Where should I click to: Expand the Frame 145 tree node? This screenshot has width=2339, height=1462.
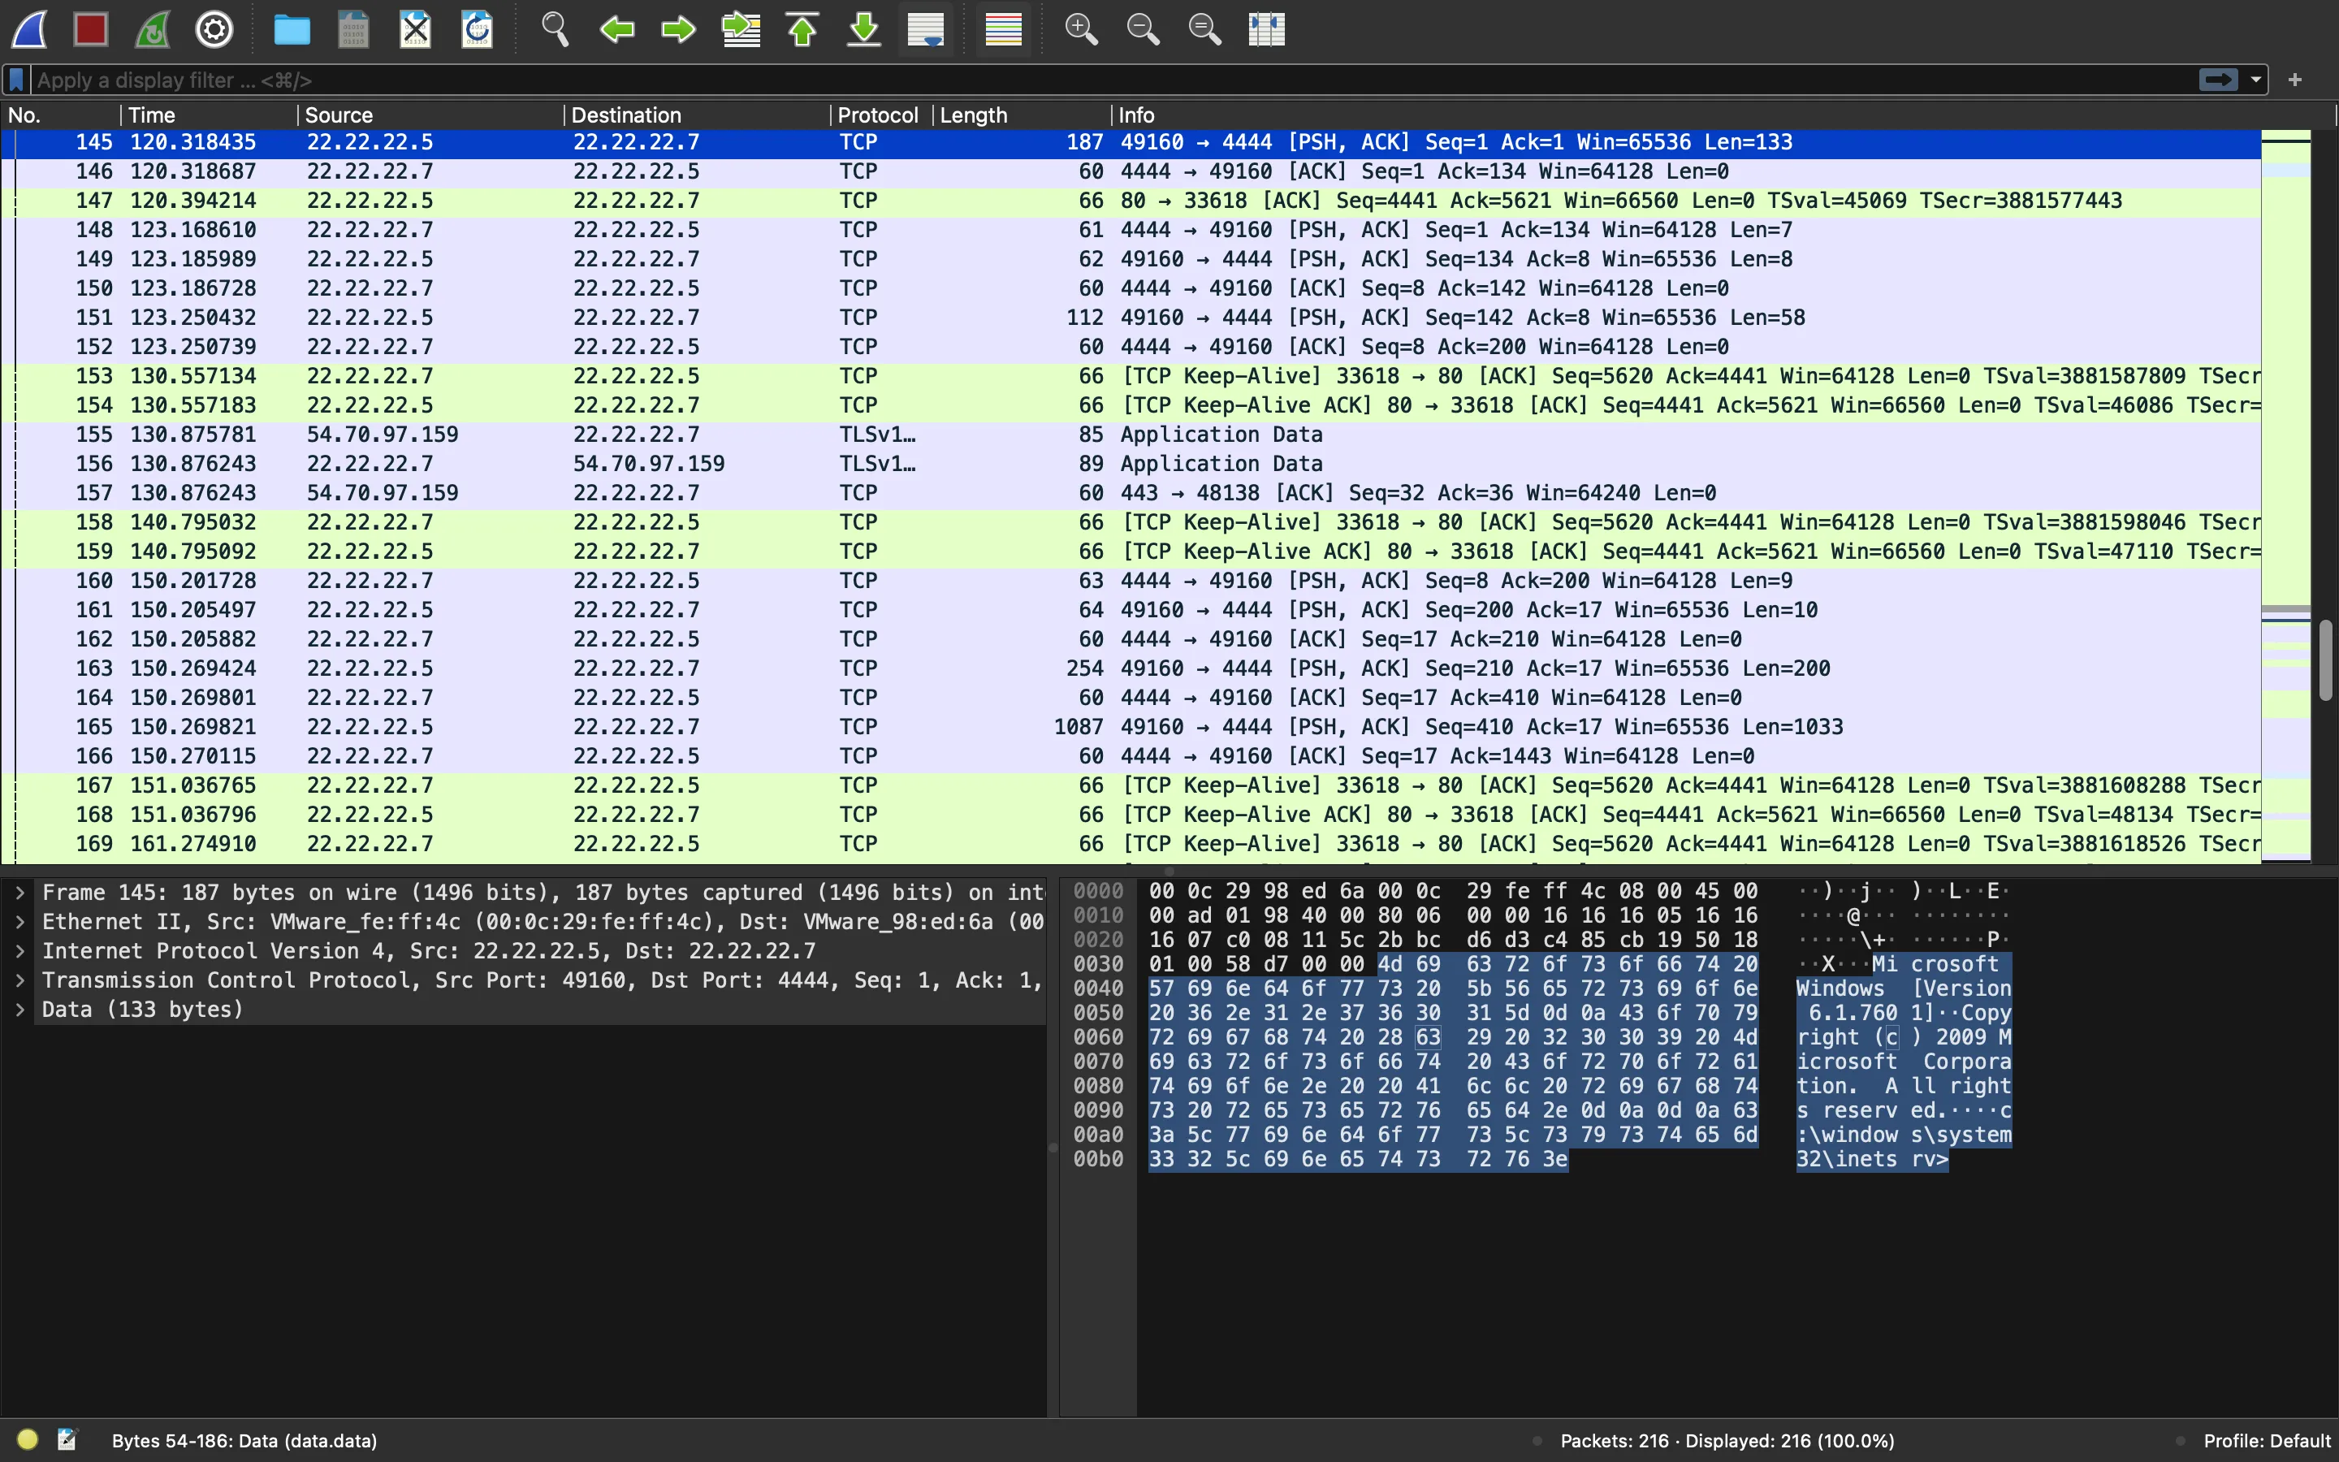[x=19, y=893]
